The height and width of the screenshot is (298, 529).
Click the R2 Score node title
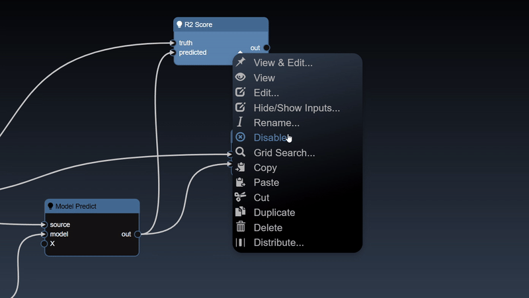198,24
